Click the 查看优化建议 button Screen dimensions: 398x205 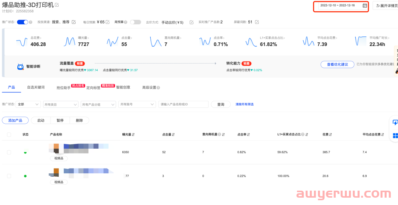[x=337, y=64]
